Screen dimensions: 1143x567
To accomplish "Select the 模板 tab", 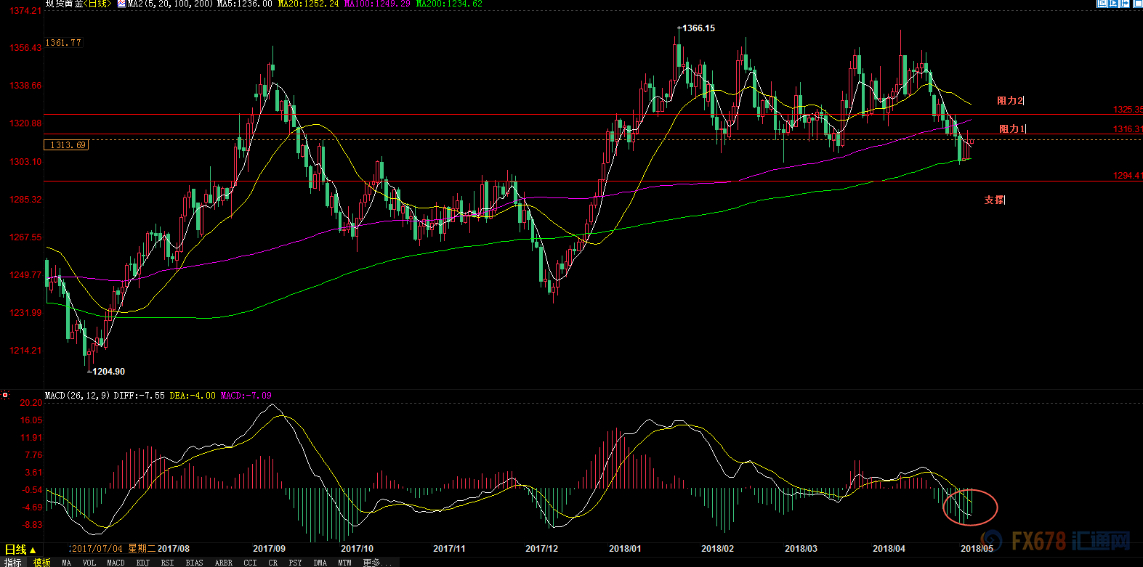I will 41,563.
